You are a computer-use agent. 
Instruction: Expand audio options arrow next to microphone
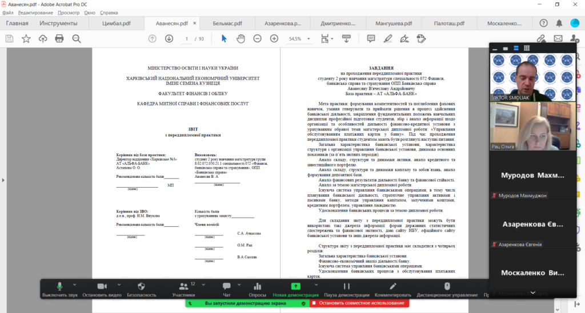75,285
